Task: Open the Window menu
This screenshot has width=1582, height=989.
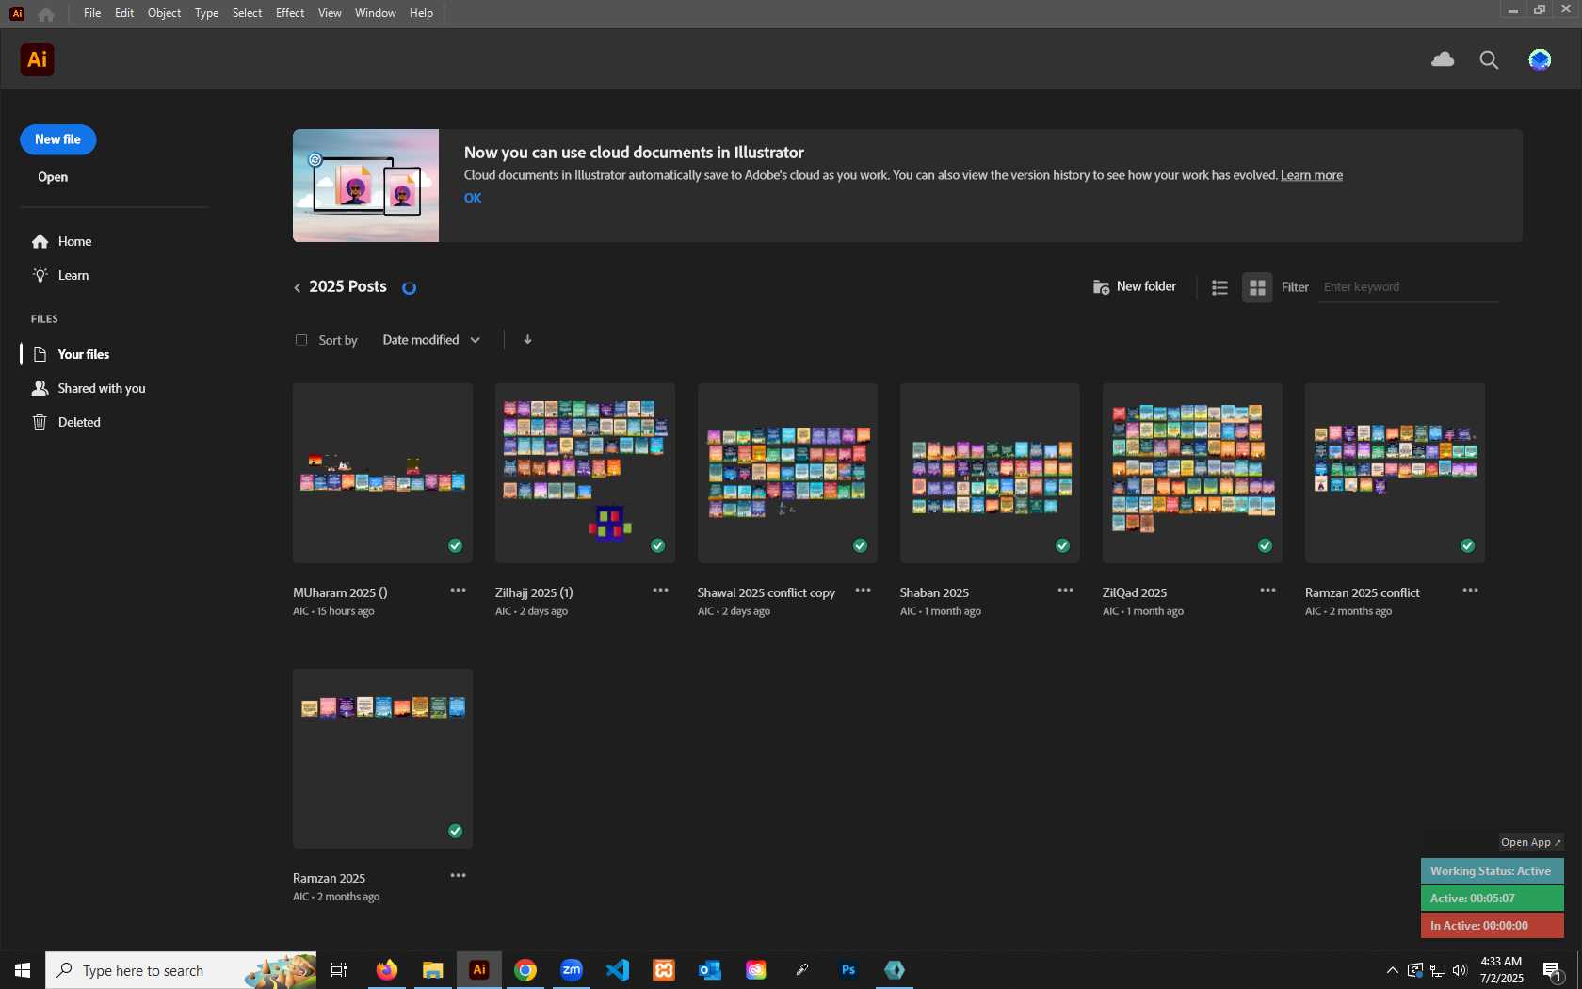Action: pyautogui.click(x=375, y=13)
